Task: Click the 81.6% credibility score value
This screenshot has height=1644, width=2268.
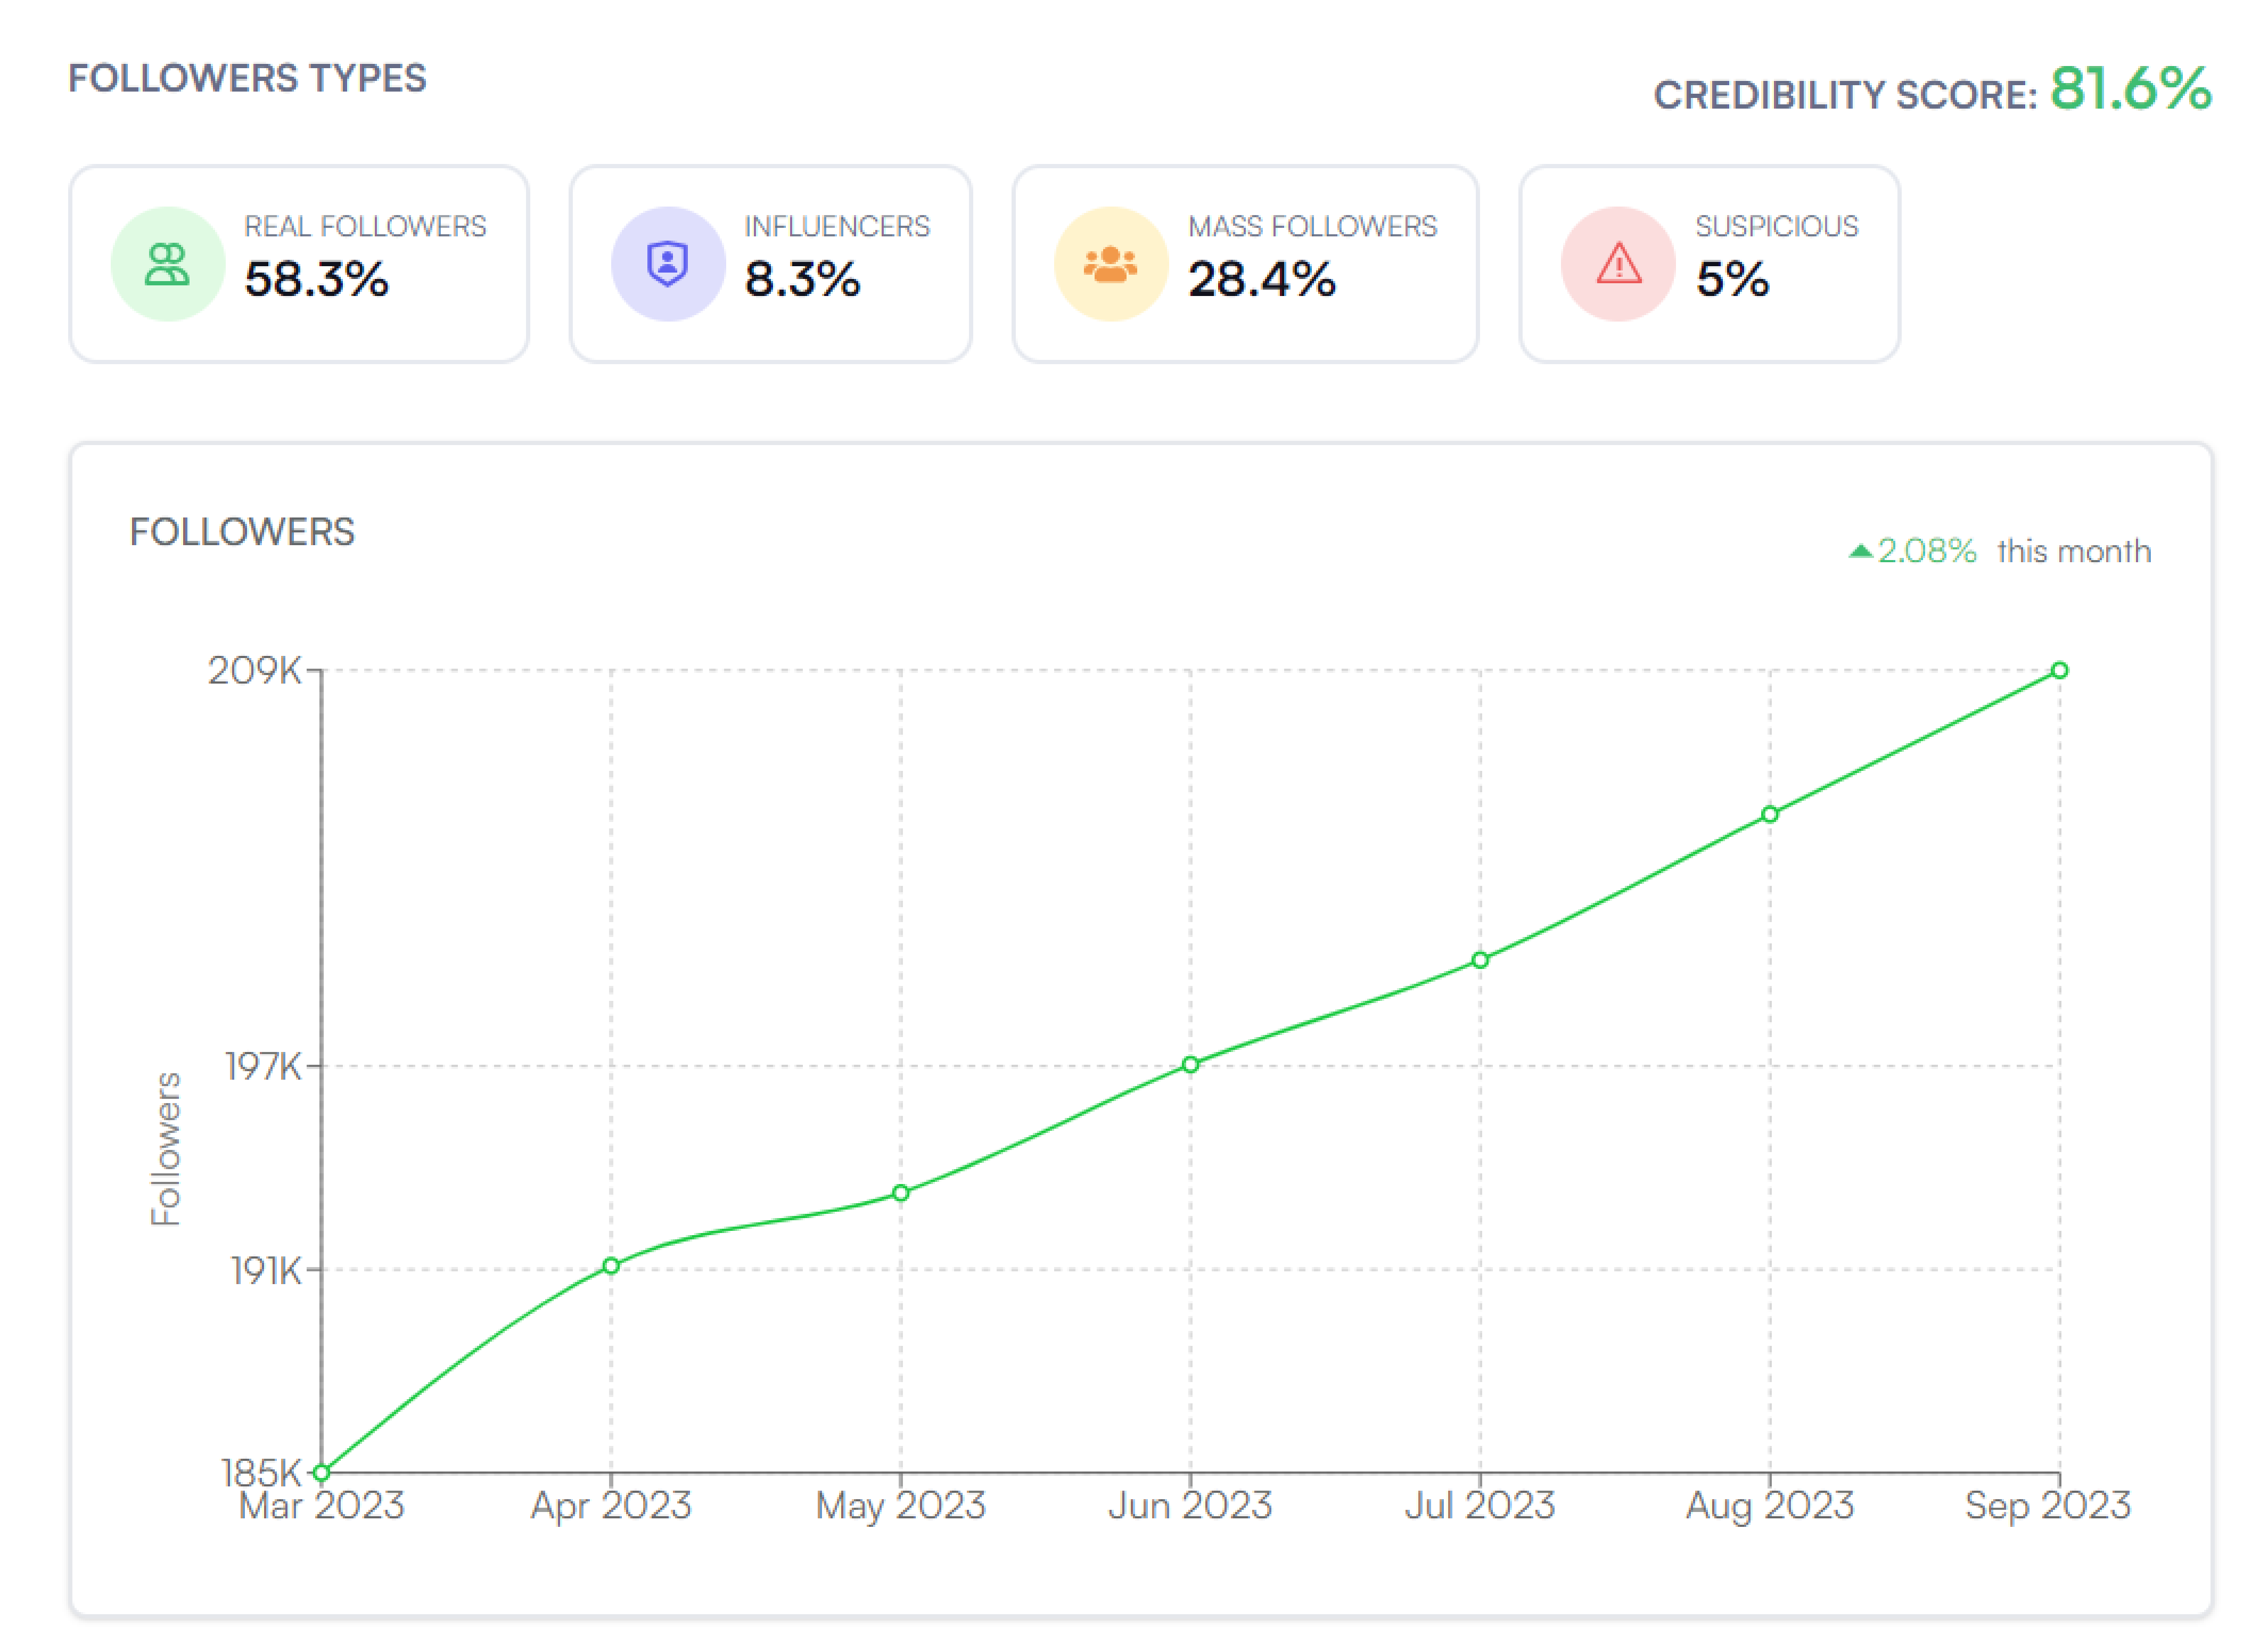Action: pyautogui.click(x=2131, y=89)
